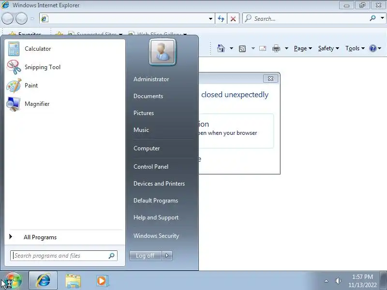Click the Start menu search magnifier icon
387x290 pixels.
point(112,256)
